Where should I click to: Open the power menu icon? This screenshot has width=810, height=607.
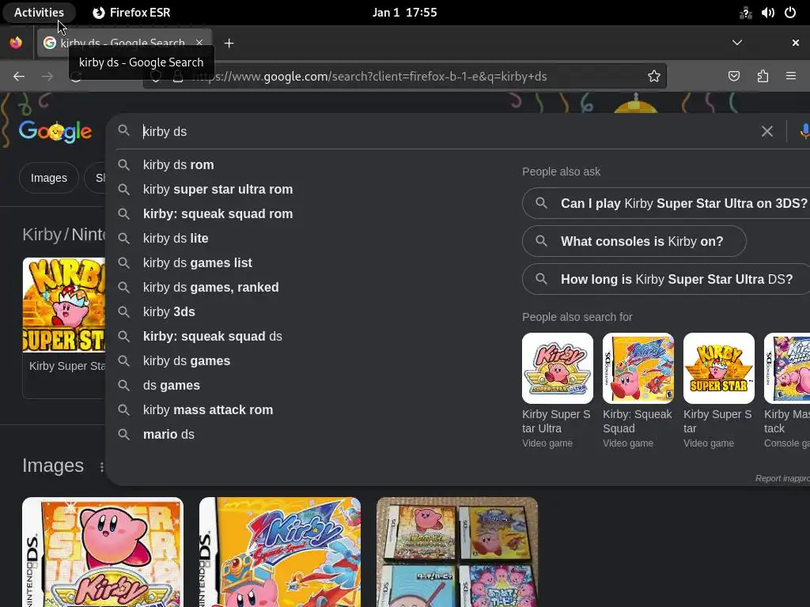coord(790,13)
